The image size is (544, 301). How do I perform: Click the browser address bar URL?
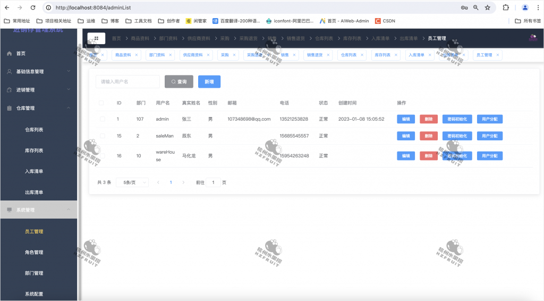coord(93,7)
